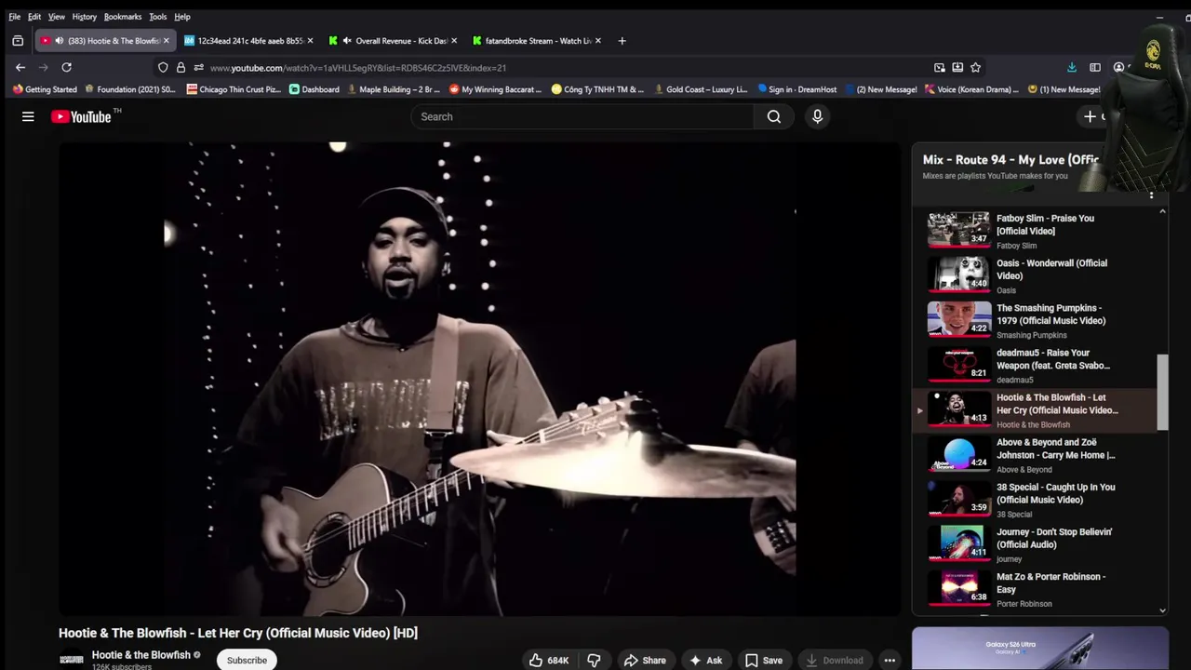Start voice search with microphone icon

[817, 116]
